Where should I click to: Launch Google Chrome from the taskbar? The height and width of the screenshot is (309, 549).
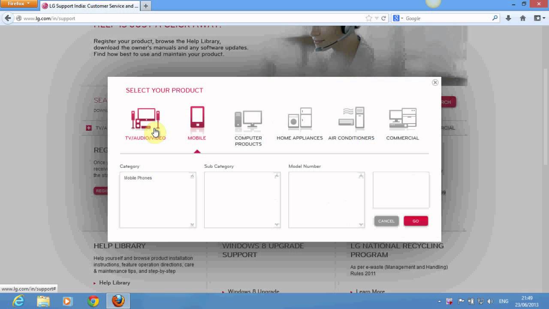point(93,301)
